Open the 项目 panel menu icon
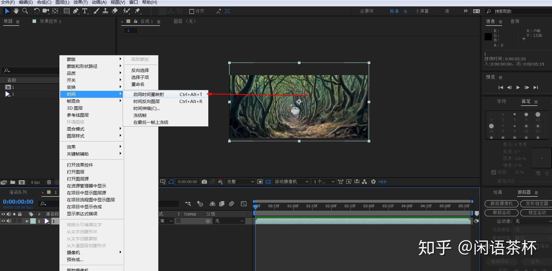 [18, 22]
